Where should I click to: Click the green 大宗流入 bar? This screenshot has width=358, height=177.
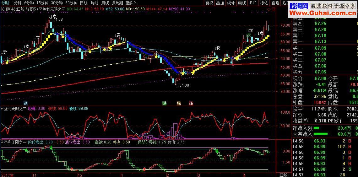pos(321,134)
